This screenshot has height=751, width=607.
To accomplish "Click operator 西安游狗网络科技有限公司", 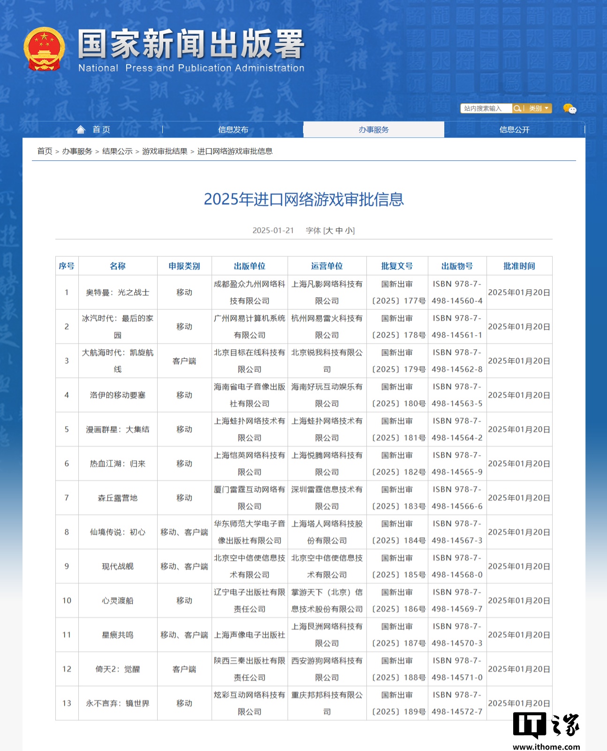I will pos(327,668).
